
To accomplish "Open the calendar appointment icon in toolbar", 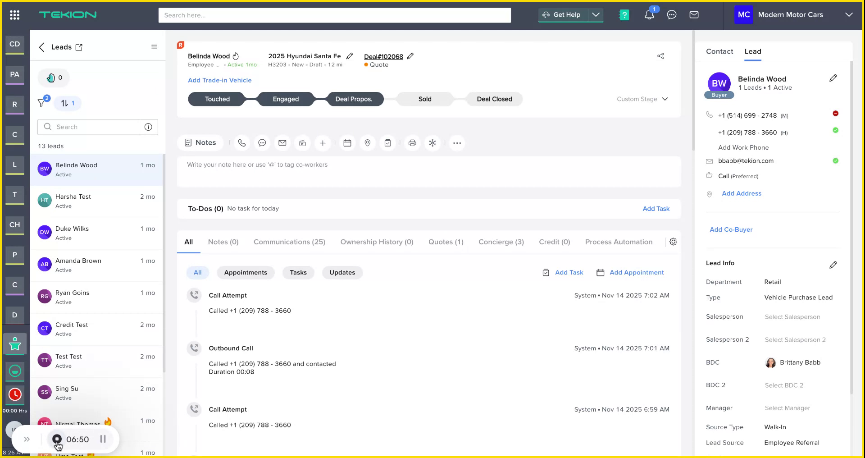I will tap(347, 143).
